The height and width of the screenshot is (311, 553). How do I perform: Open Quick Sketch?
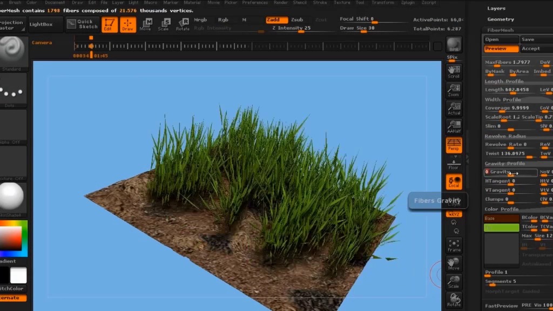[x=83, y=24]
